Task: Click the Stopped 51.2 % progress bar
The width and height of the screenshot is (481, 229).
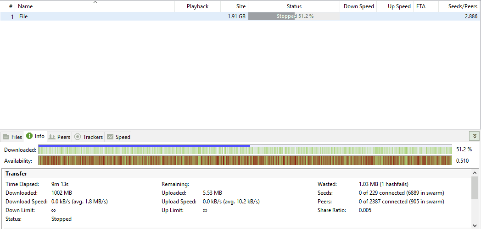Action: pos(294,16)
